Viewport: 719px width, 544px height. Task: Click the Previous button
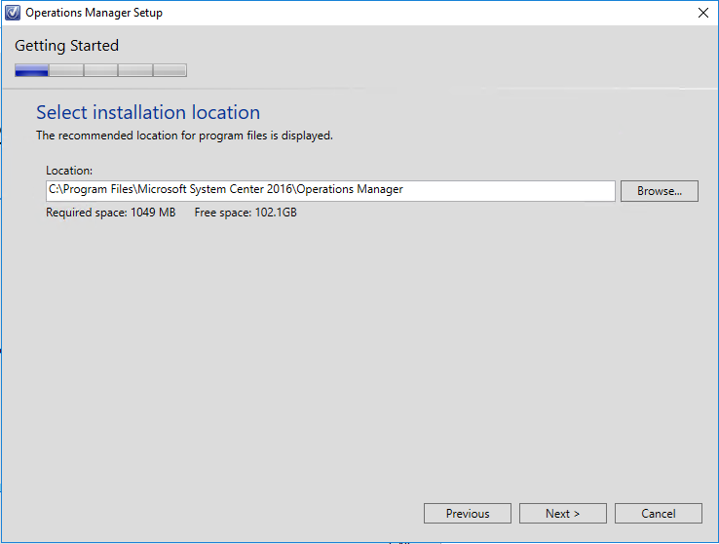point(468,513)
